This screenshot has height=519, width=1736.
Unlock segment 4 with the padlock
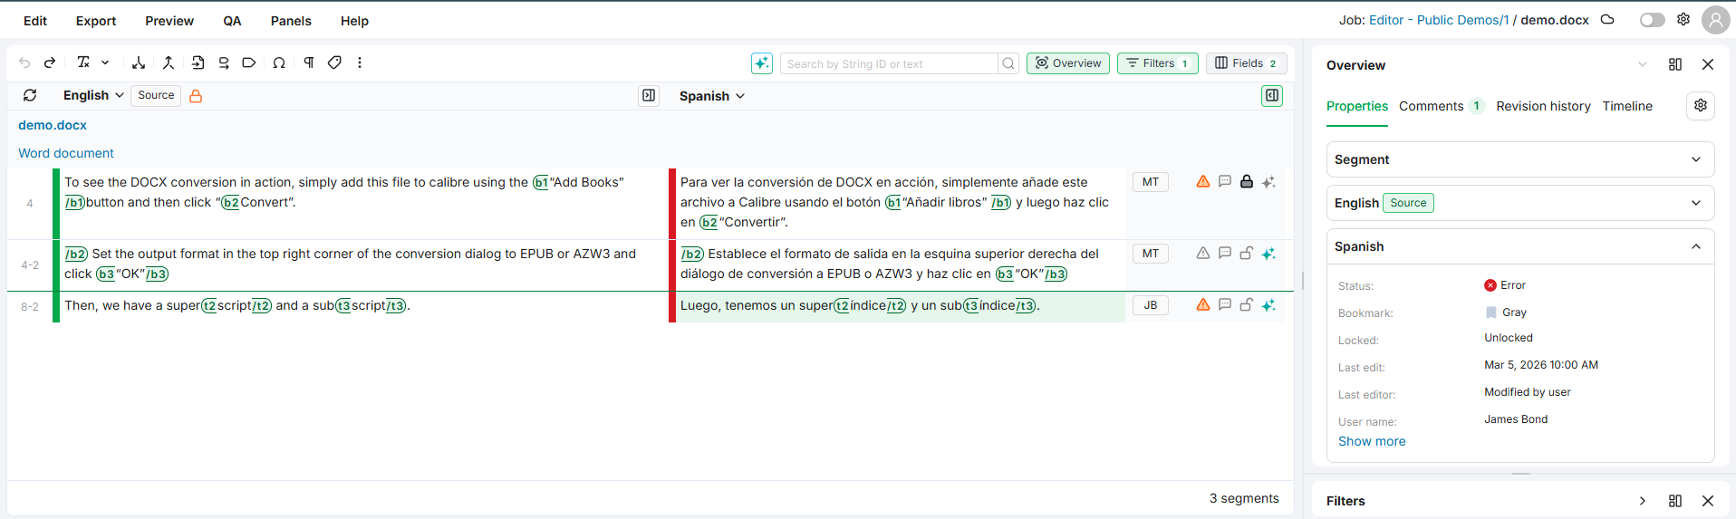(x=1247, y=182)
